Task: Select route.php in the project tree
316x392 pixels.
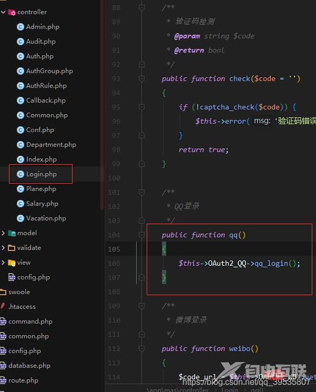Action: (x=23, y=380)
